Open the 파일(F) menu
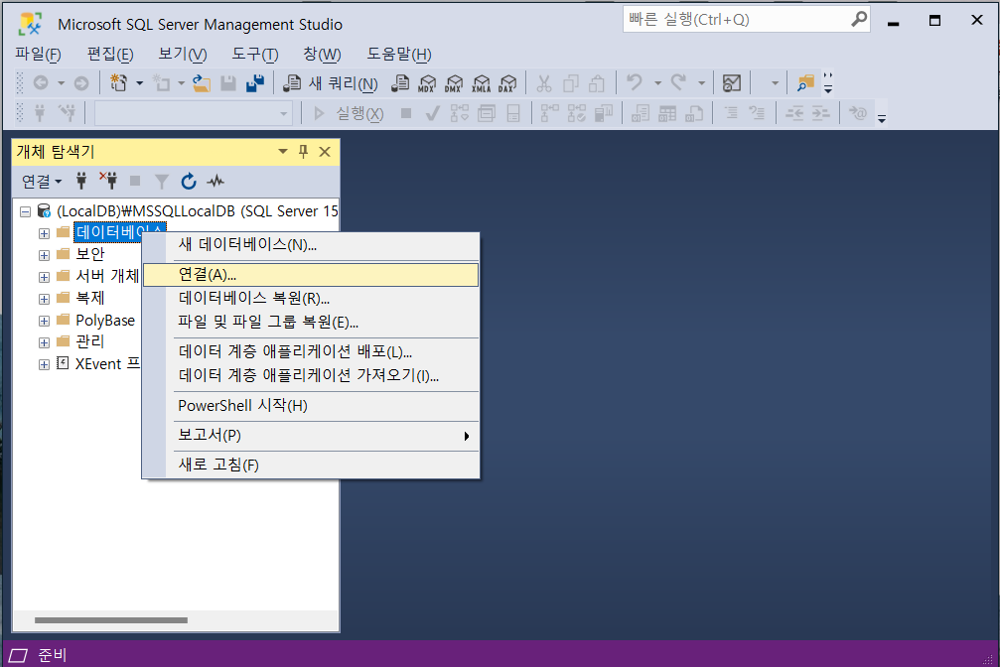Image resolution: width=1000 pixels, height=667 pixels. (x=39, y=55)
